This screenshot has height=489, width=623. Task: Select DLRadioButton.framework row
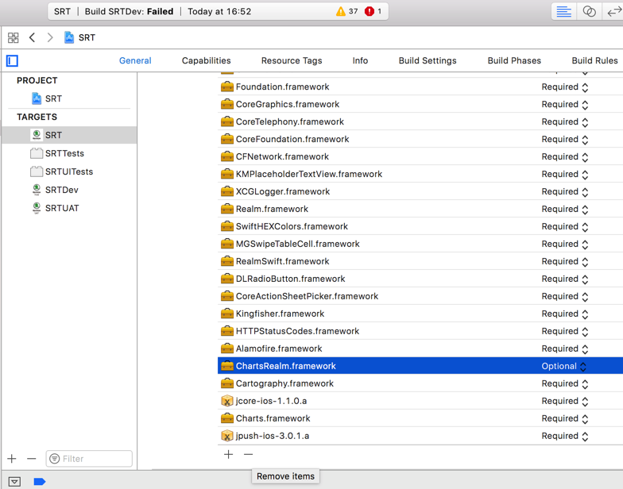click(x=420, y=279)
